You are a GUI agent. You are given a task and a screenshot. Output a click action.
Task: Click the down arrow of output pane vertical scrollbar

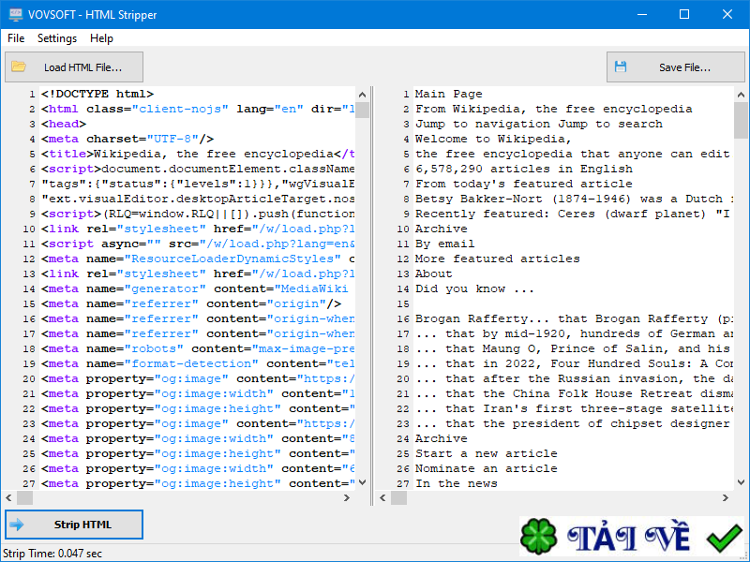tap(741, 482)
